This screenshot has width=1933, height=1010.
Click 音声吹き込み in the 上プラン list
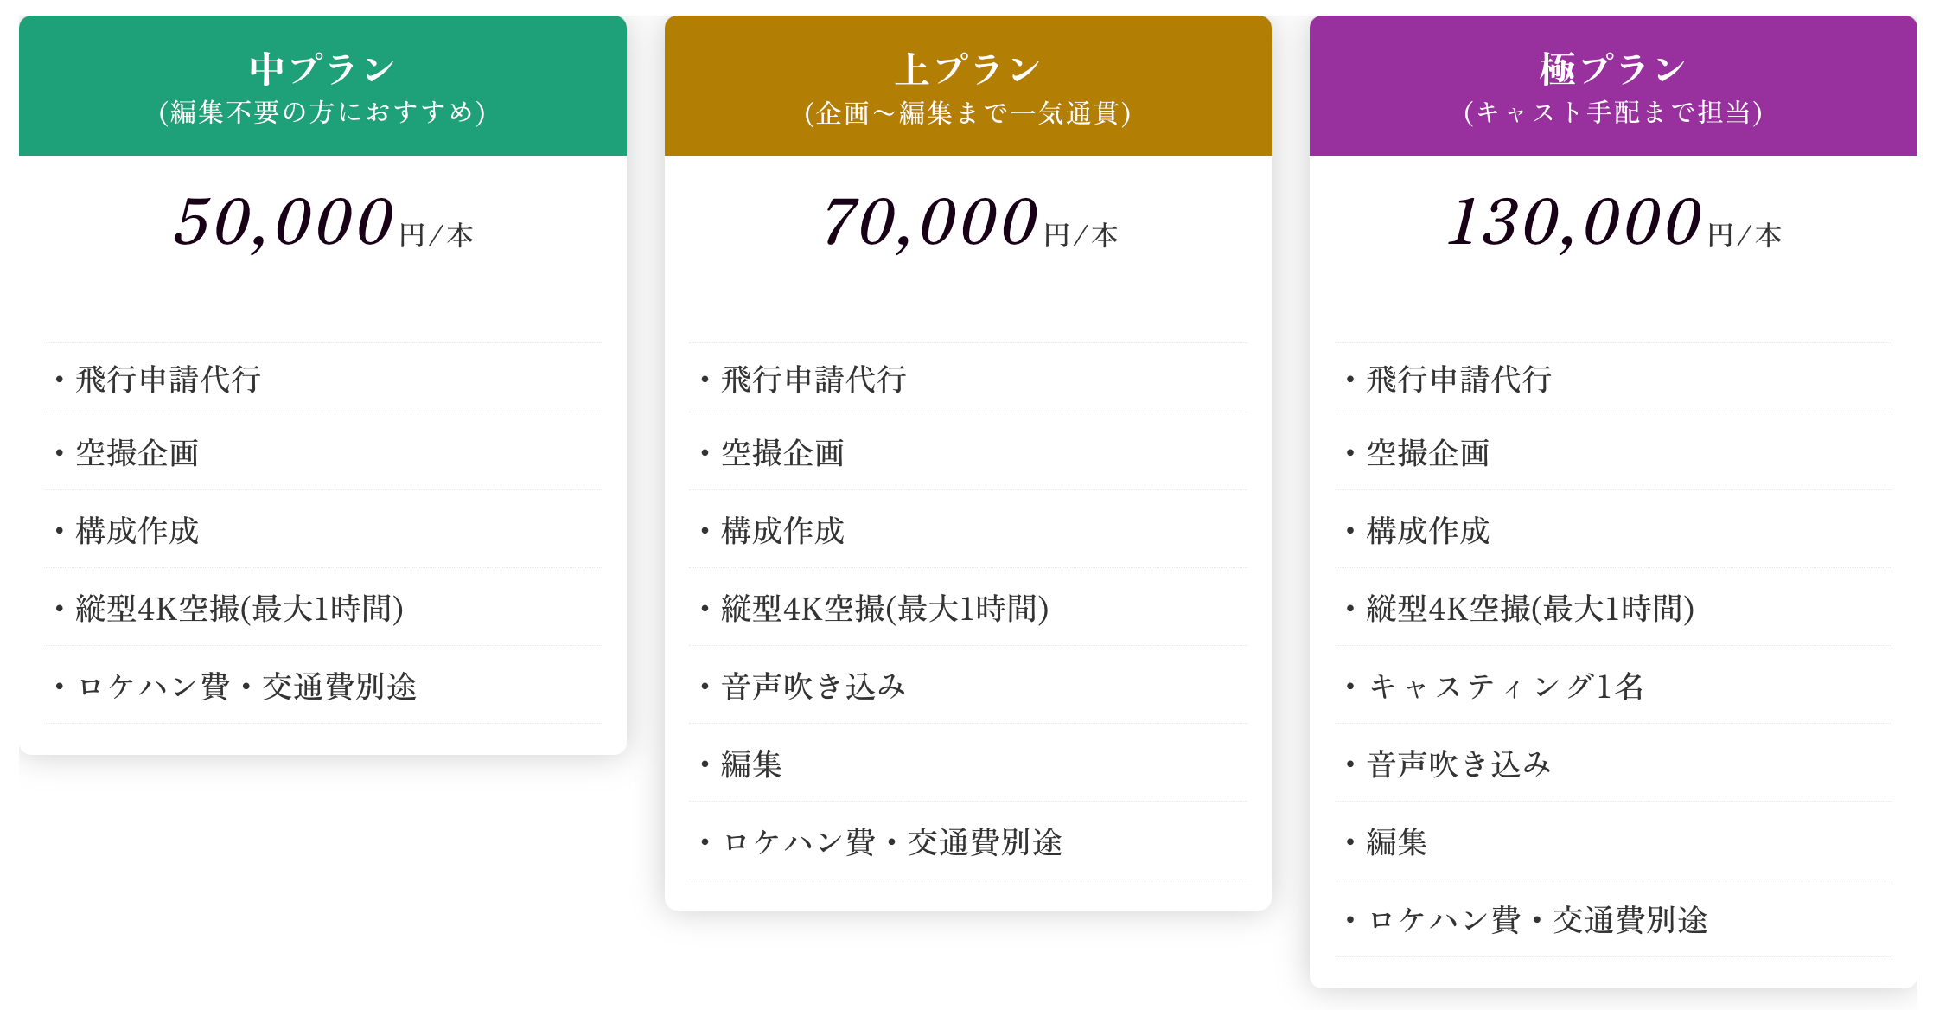tap(813, 687)
